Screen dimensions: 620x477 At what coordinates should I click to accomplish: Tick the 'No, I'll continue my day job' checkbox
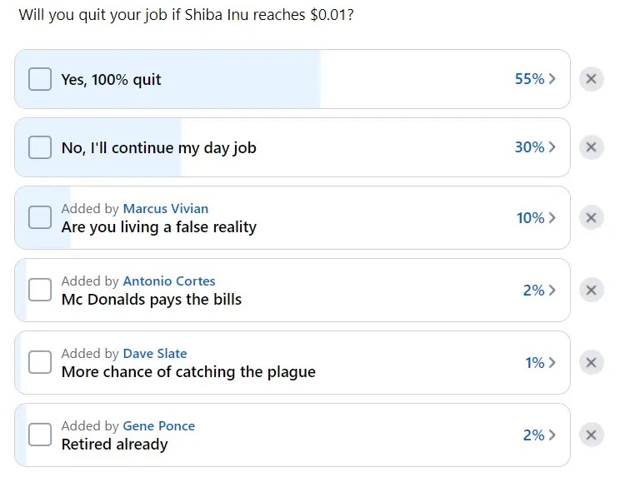40,147
